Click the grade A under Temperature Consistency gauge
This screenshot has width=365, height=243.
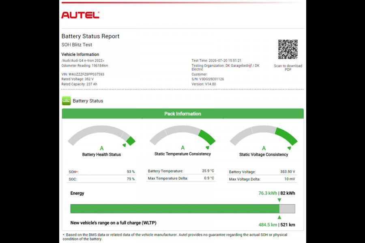[183, 148]
